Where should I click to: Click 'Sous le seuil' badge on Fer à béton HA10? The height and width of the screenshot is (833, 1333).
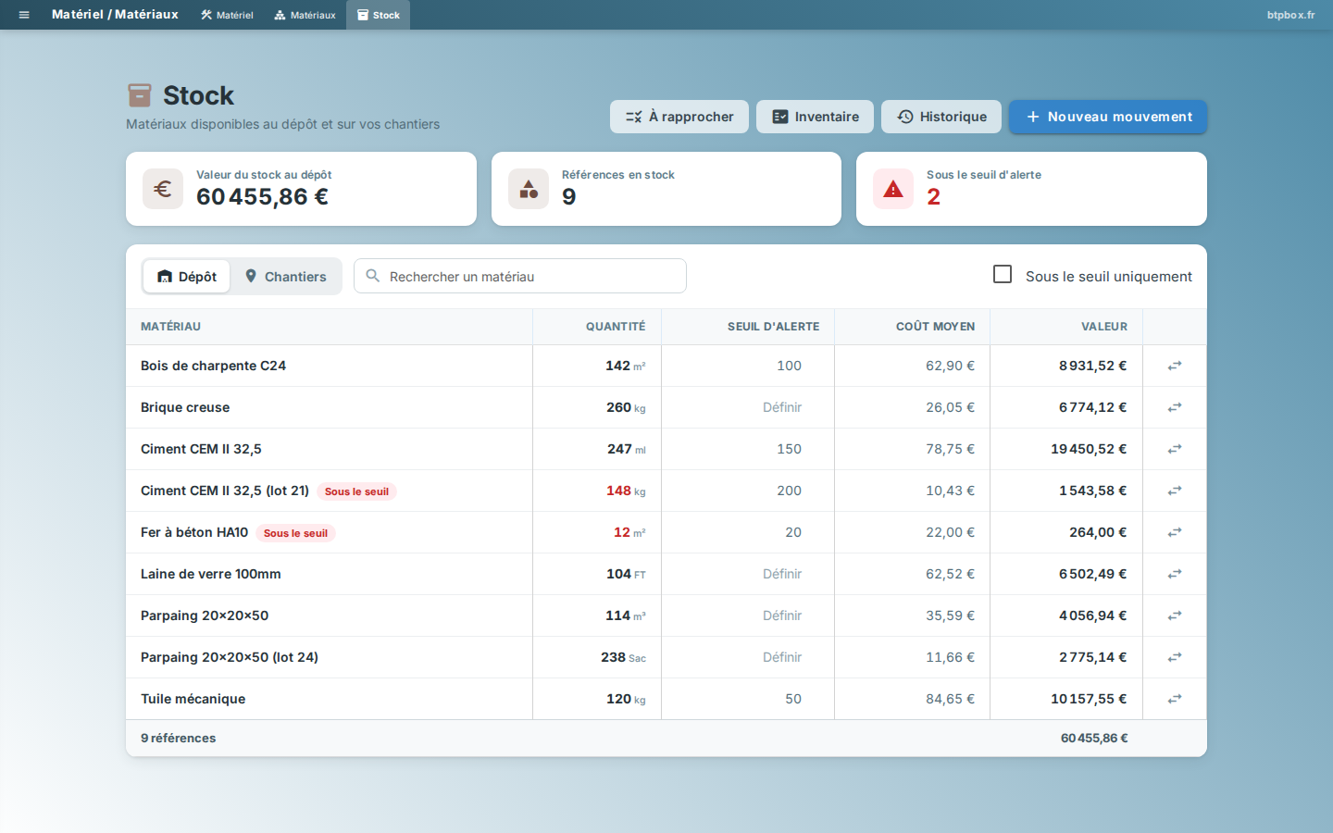(x=295, y=533)
